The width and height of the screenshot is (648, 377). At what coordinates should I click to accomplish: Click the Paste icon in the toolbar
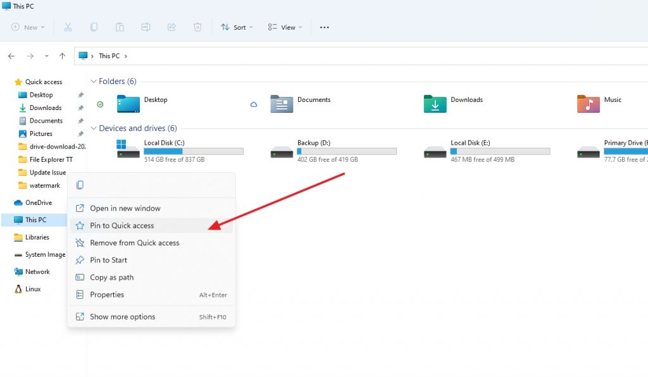[120, 27]
